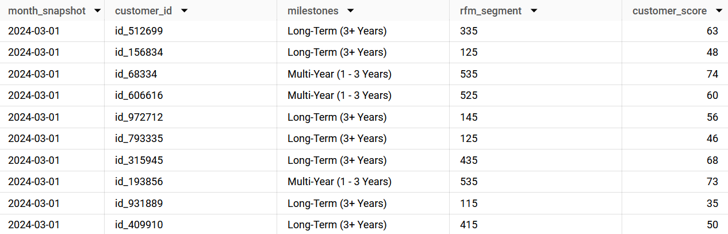This screenshot has width=728, height=234.
Task: Click the id_68334 customer cell
Action: point(136,74)
